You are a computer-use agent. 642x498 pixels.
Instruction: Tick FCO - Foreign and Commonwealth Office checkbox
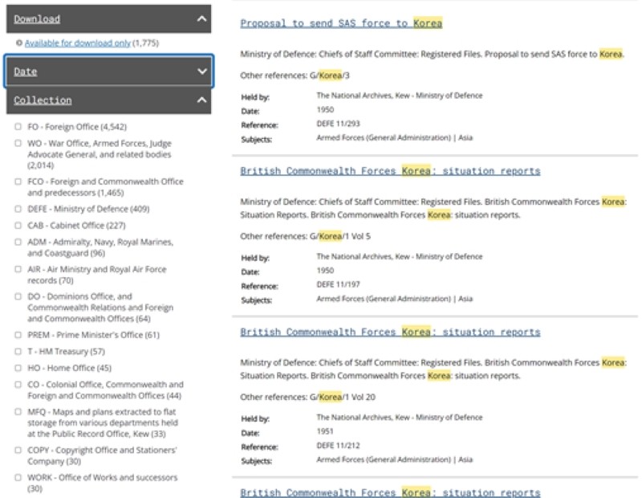pos(18,182)
